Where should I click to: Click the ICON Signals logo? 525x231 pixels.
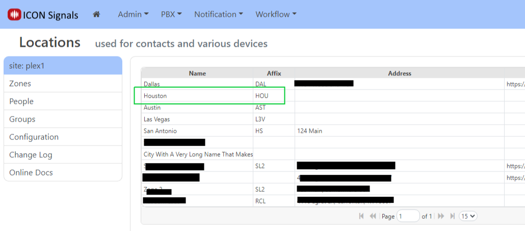[x=43, y=15]
